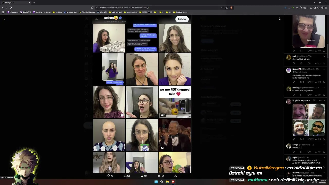This screenshot has height=185, width=329.
Task: Open Brave Shields lion icon
Action: tap(231, 8)
